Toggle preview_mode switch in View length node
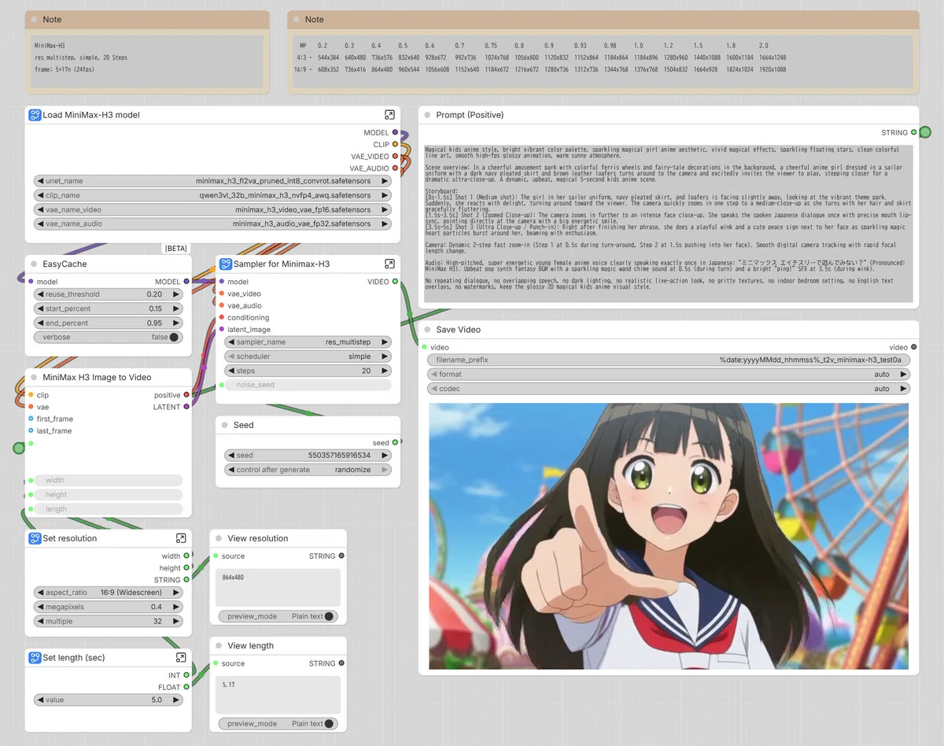The image size is (944, 746). click(x=329, y=724)
